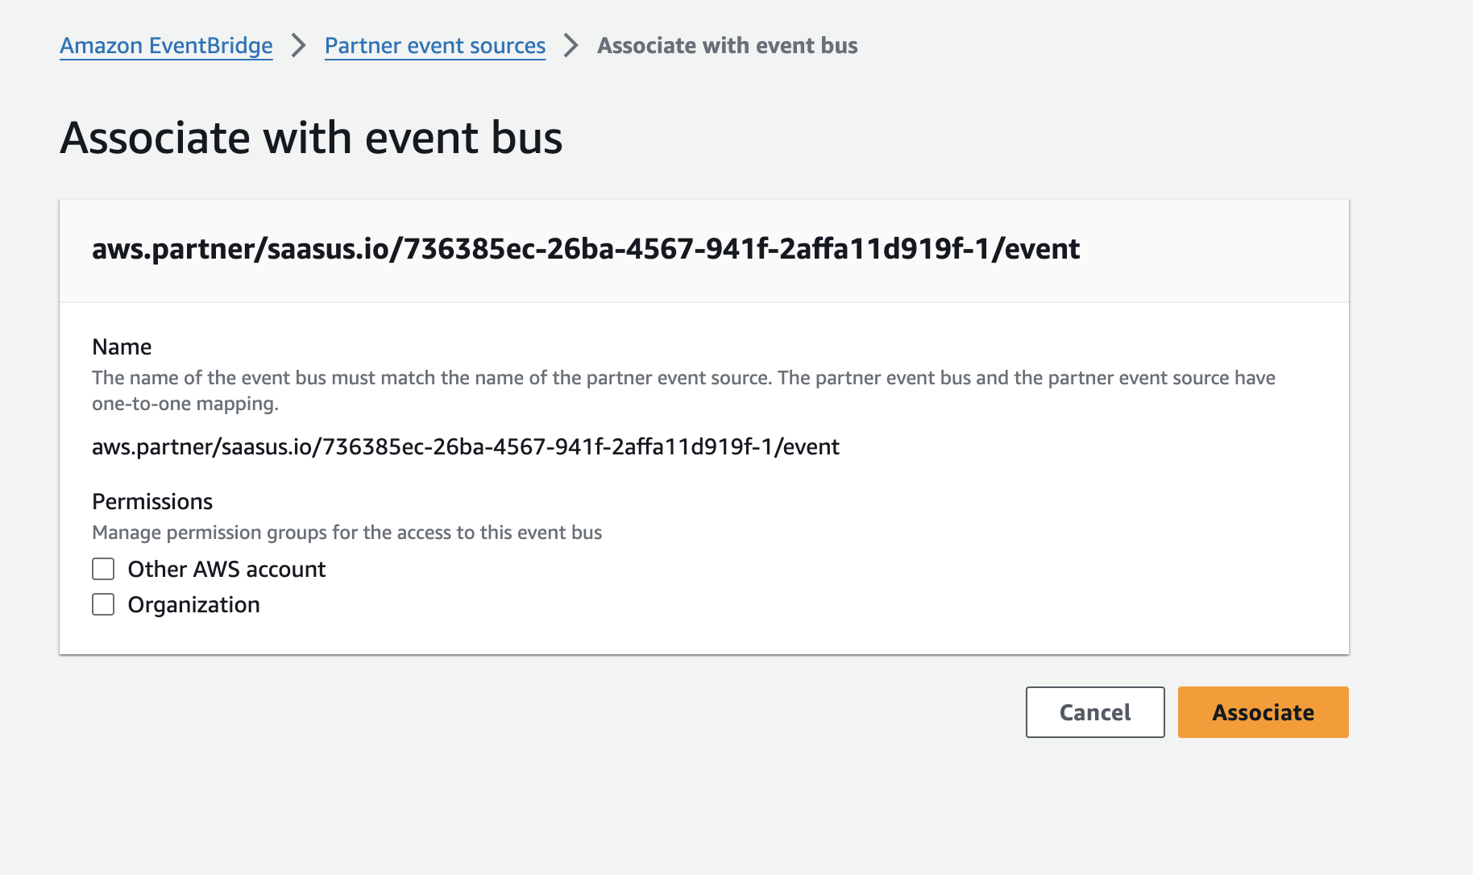Click the 'Manage permission groups' help text
The height and width of the screenshot is (875, 1473).
[x=347, y=533]
